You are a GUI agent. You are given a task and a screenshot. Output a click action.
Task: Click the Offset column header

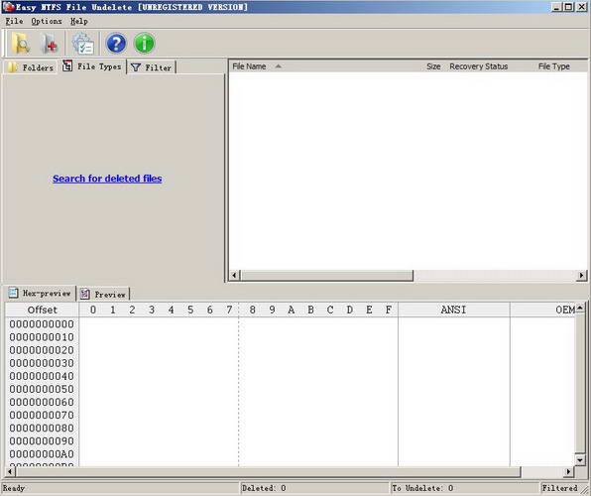pos(43,310)
